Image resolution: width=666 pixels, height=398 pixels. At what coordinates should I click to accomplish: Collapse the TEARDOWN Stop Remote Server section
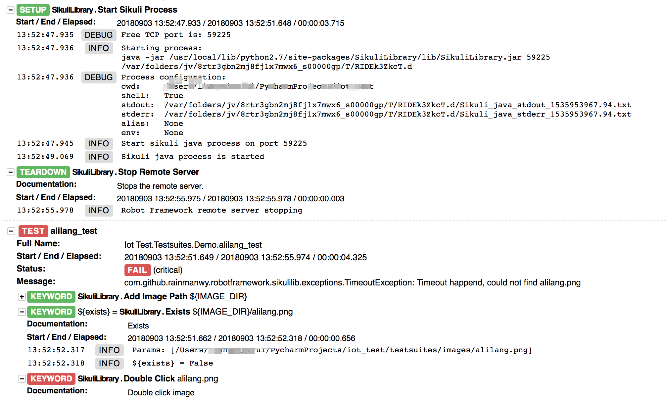pyautogui.click(x=11, y=172)
